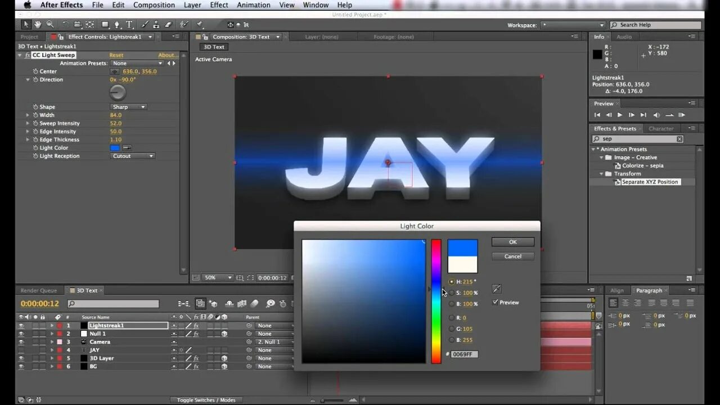Hide the Null 1 layer eye toggle

click(21, 334)
